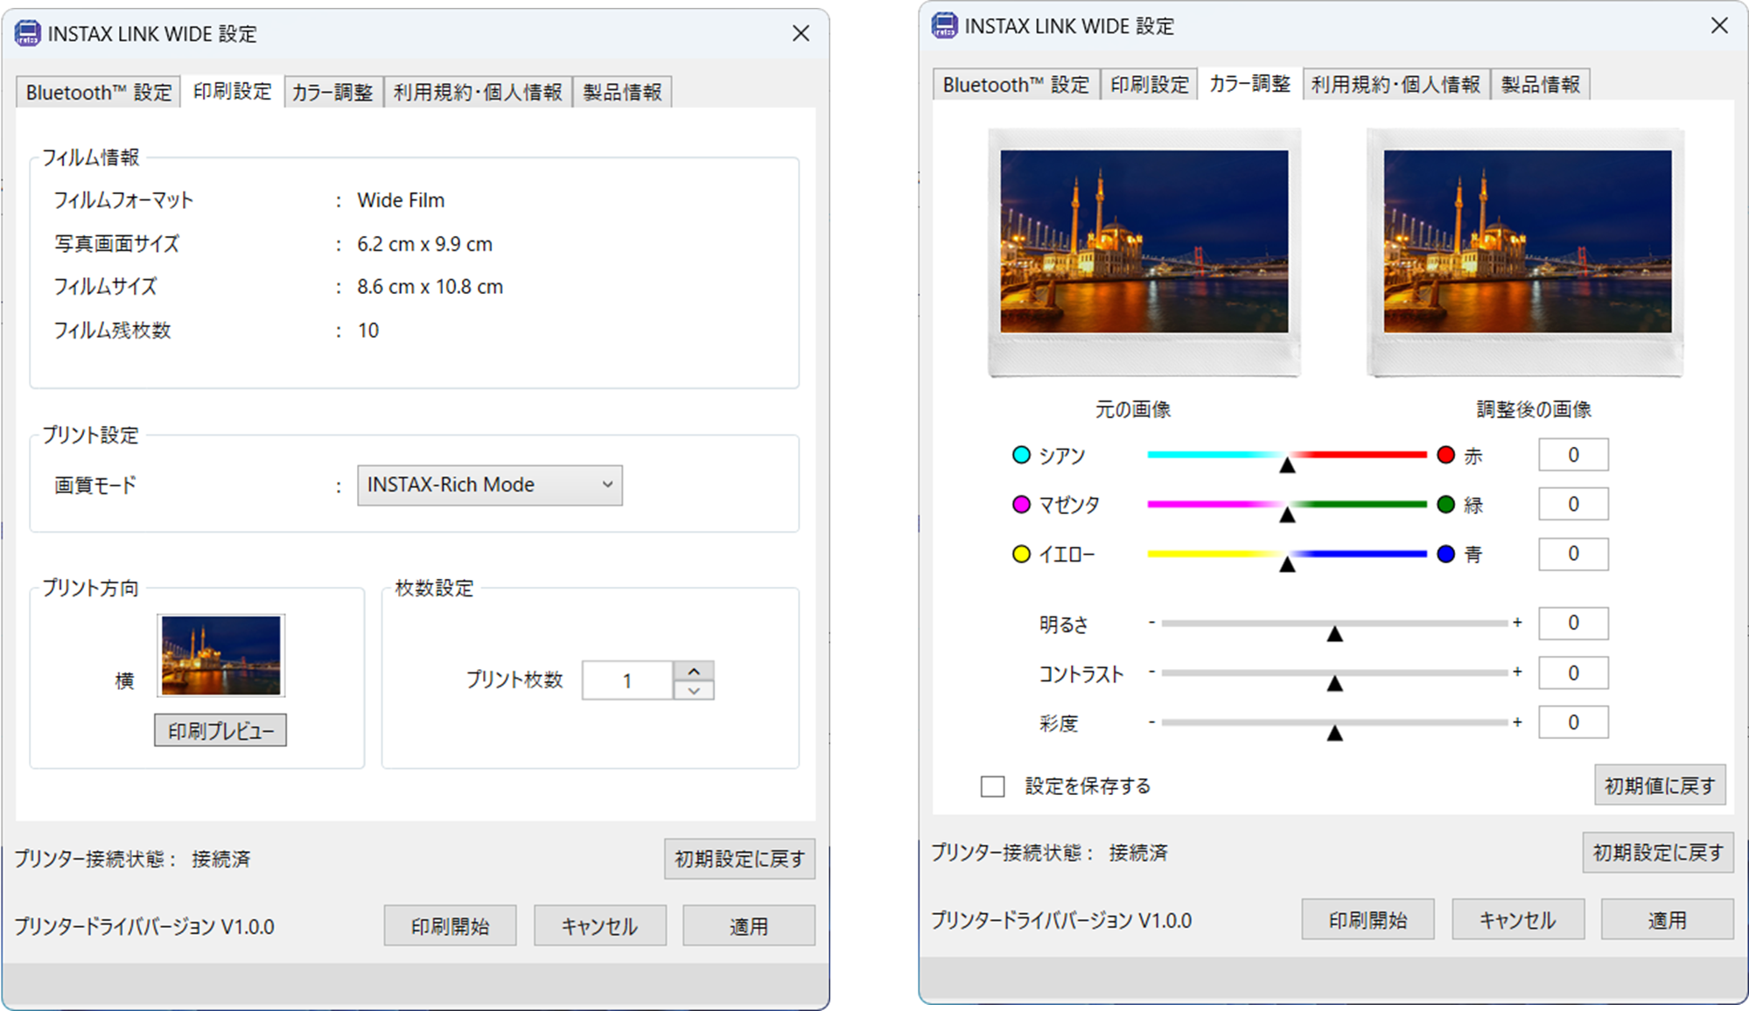The height and width of the screenshot is (1011, 1749).
Task: Click the green color dot next to 緑
Action: point(1446,505)
